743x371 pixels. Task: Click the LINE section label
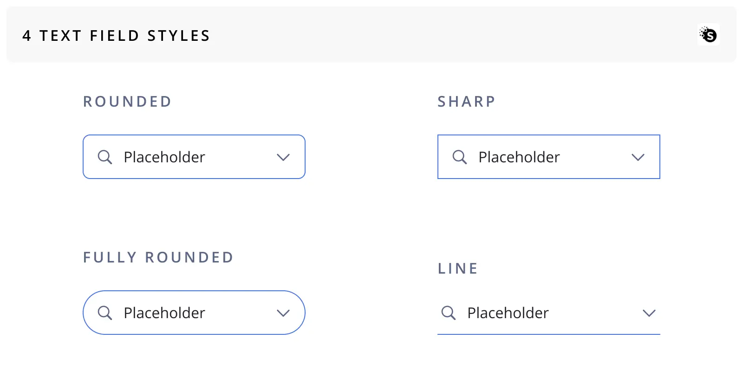pos(458,269)
